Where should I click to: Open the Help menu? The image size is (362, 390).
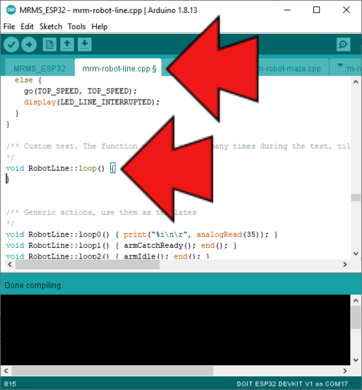100,26
